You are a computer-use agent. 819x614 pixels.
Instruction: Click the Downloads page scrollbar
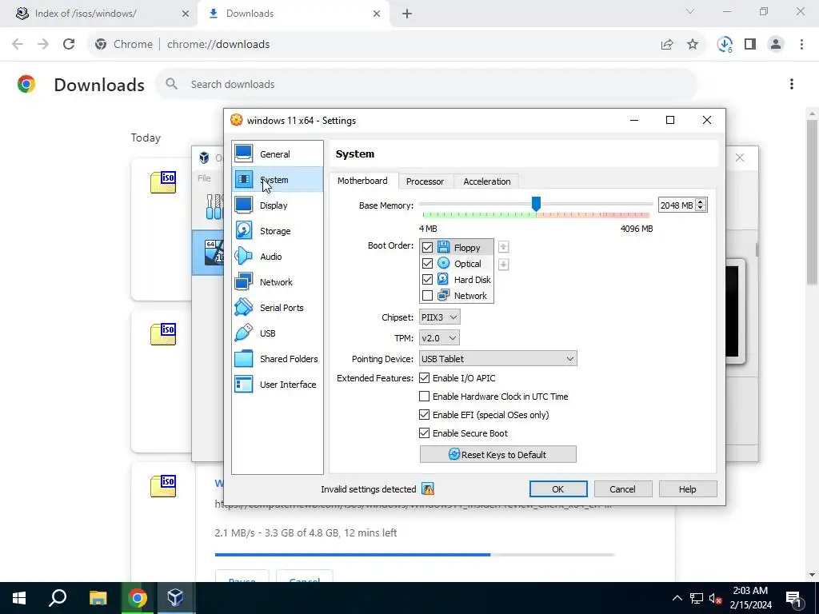click(813, 202)
